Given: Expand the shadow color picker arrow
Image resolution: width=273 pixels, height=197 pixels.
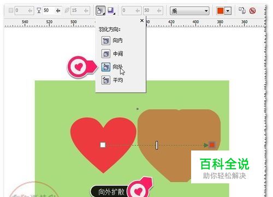Looking at the screenshot, I should [x=228, y=11].
